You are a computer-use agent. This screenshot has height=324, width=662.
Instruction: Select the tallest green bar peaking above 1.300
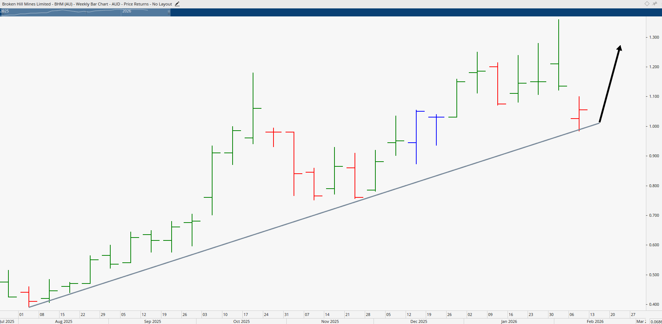(x=559, y=55)
